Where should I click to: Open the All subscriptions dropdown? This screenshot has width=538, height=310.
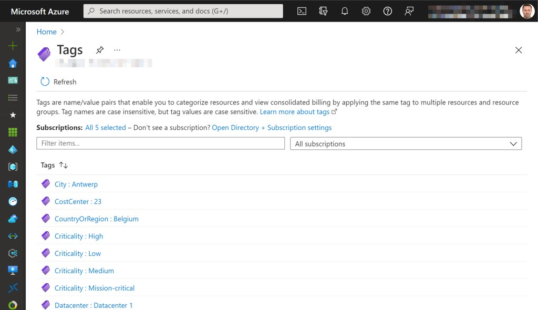pos(406,143)
